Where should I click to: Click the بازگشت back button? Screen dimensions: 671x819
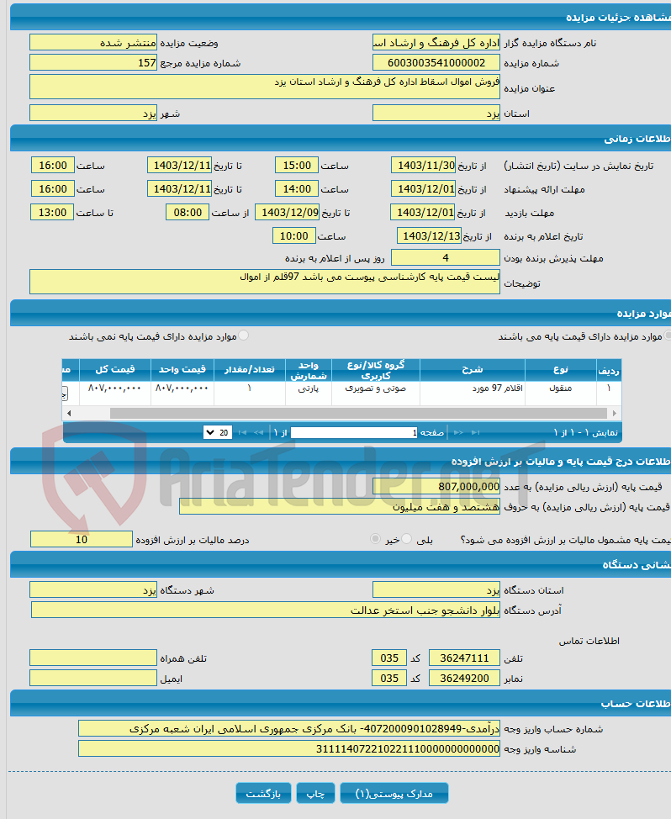[x=263, y=793]
